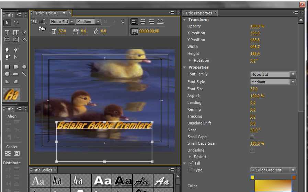Click New Title Based on Current Title icon
This screenshot has width=308, height=192.
[34, 21]
